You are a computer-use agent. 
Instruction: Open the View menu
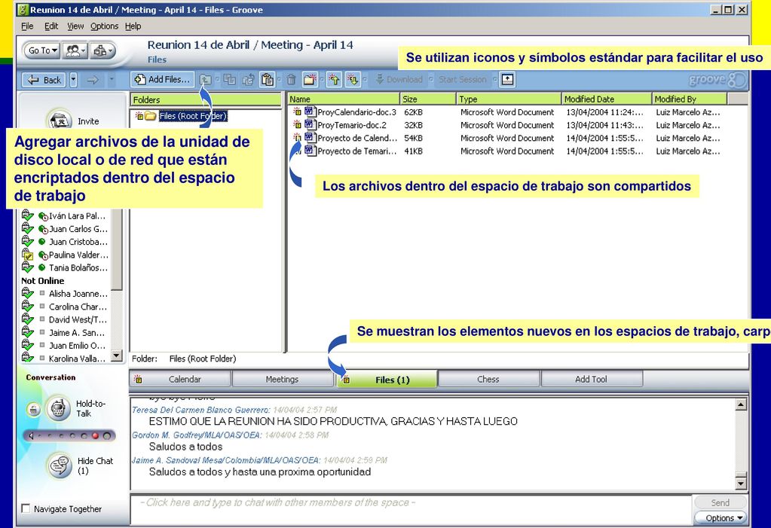click(x=75, y=26)
